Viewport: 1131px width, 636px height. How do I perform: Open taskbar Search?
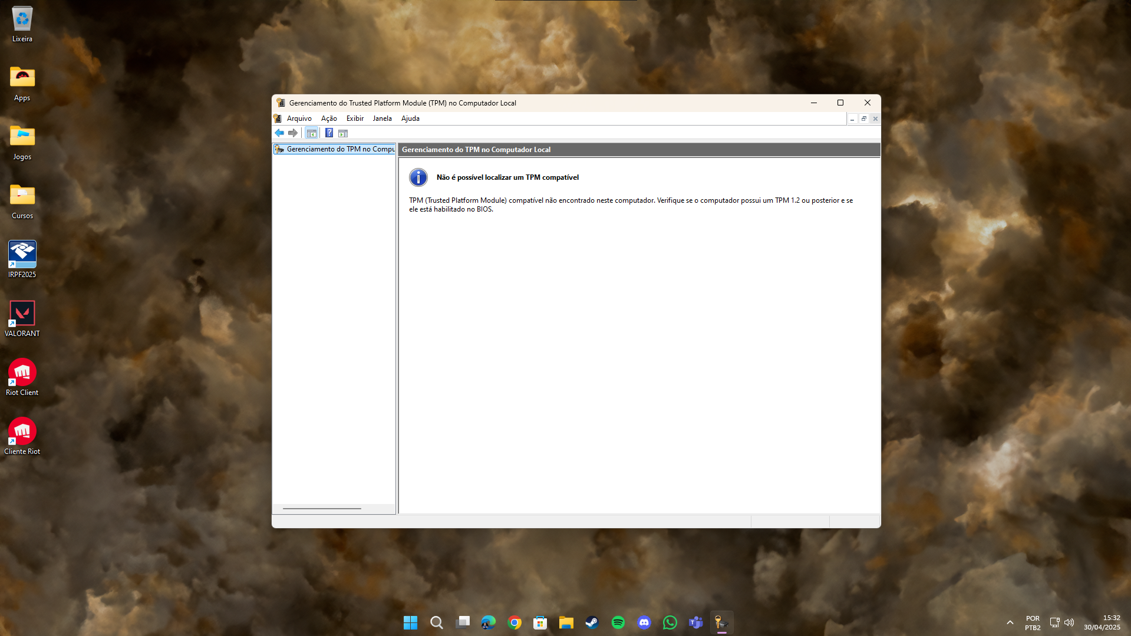click(437, 622)
